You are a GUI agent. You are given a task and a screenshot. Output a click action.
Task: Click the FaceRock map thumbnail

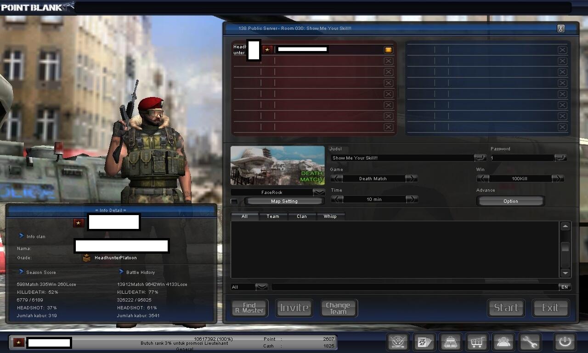[277, 166]
